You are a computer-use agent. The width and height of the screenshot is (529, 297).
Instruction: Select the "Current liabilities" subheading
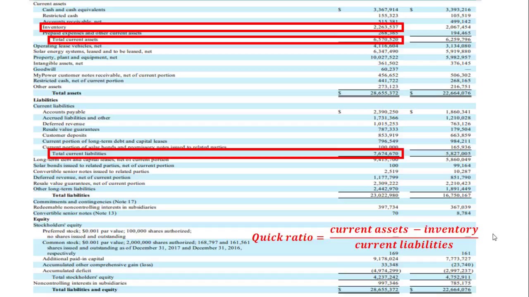(x=54, y=106)
